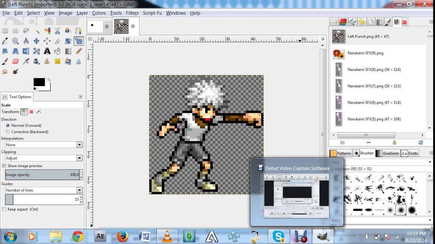Open the Channels dialog tab

343,22
